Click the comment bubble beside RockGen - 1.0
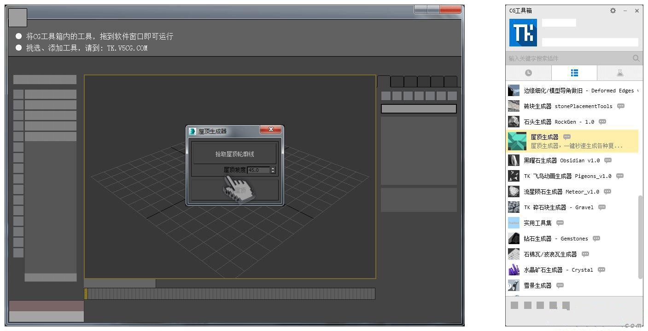This screenshot has height=331, width=648. pos(602,121)
